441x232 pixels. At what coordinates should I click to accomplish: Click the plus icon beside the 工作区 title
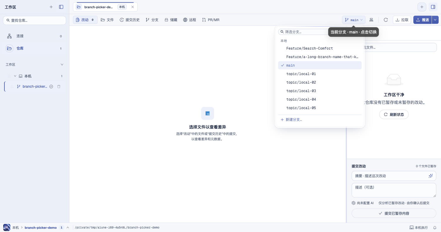pyautogui.click(x=51, y=7)
